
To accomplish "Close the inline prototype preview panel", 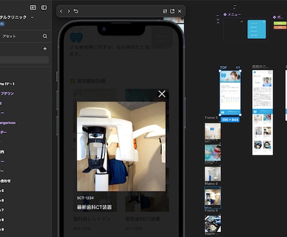I will point(180,11).
